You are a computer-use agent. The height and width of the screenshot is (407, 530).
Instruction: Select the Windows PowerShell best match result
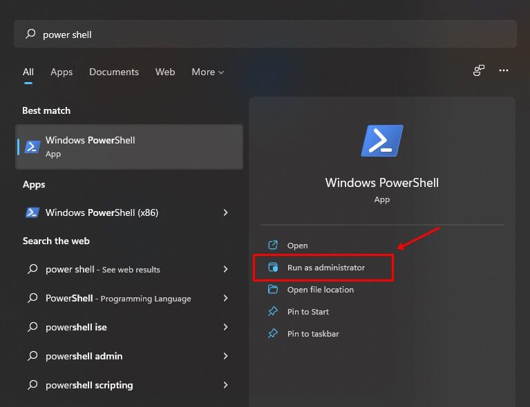click(129, 147)
